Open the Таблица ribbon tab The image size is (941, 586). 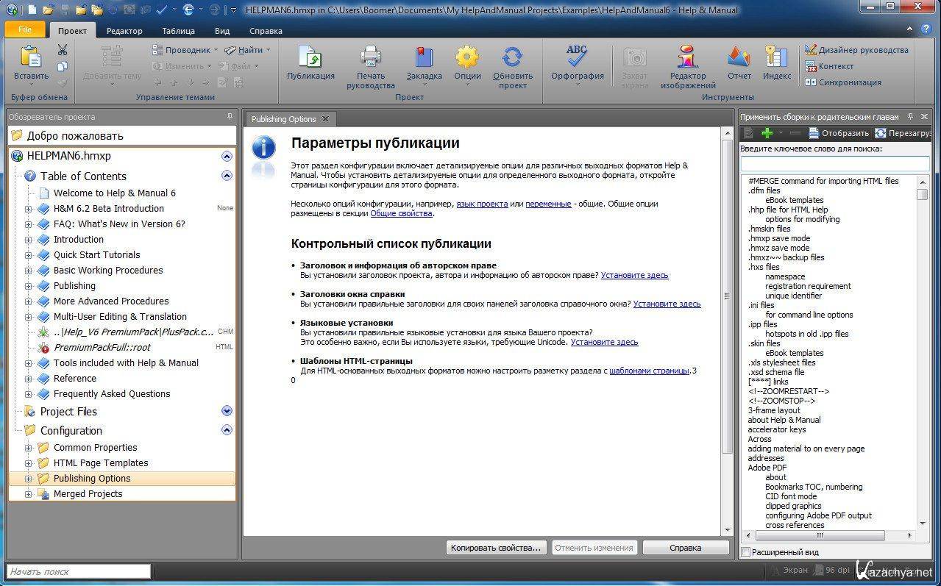[x=178, y=31]
